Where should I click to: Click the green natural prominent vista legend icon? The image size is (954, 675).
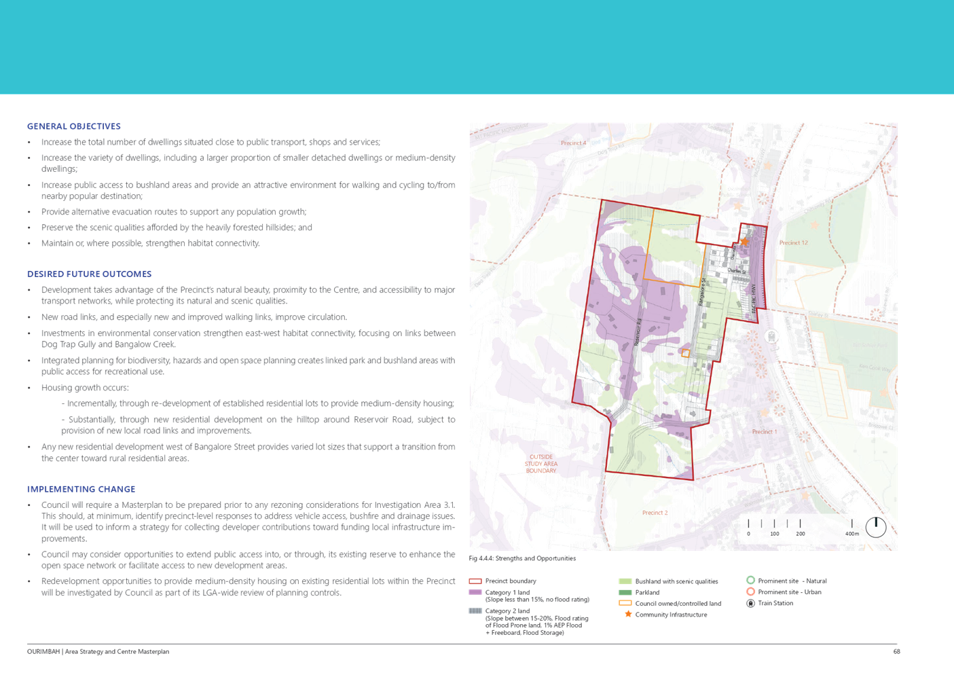(x=750, y=580)
